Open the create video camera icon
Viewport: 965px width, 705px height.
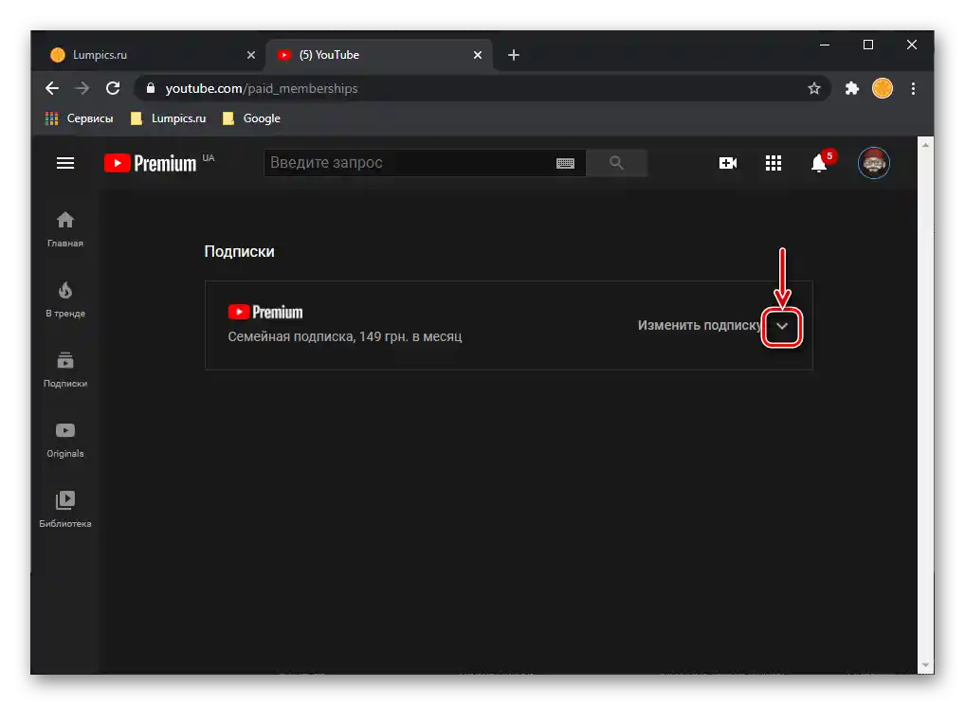(727, 163)
